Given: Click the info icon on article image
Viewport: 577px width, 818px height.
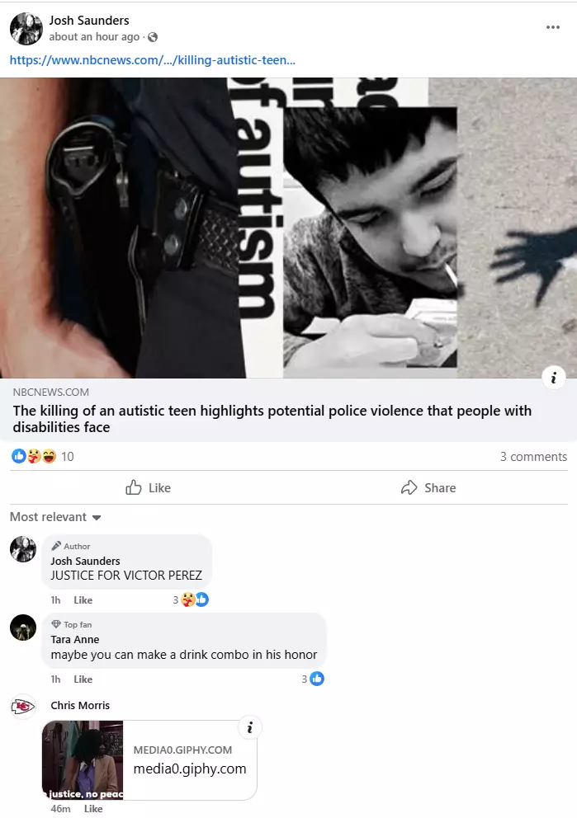Looking at the screenshot, I should click(554, 377).
